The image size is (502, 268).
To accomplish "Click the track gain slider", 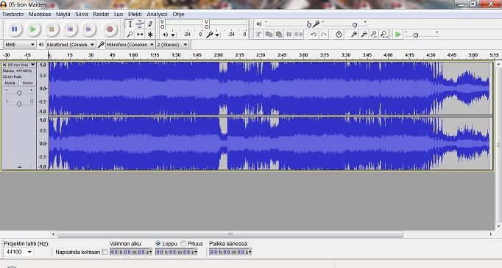I will [x=19, y=93].
